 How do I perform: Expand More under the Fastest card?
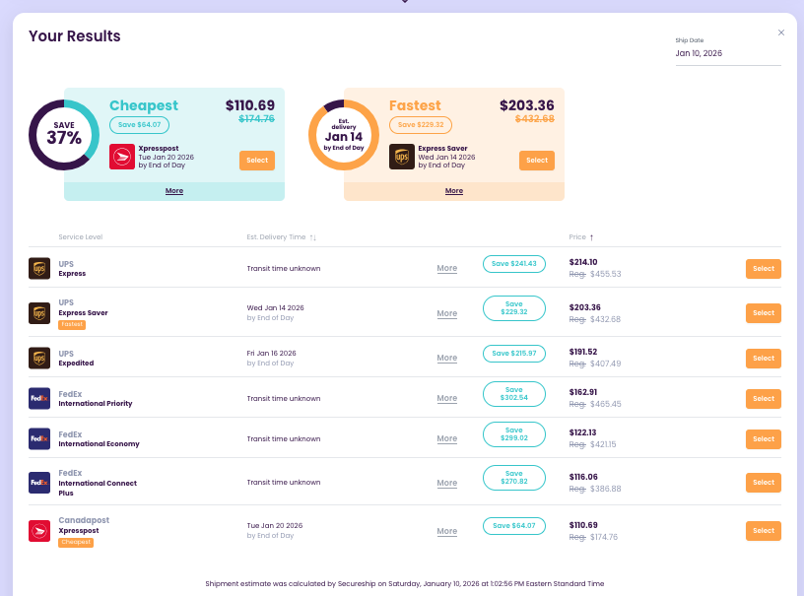coord(453,189)
